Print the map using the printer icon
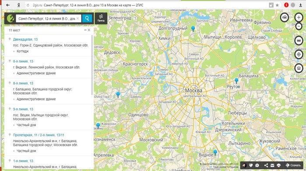The height and width of the screenshot is (171, 306). [x=278, y=165]
